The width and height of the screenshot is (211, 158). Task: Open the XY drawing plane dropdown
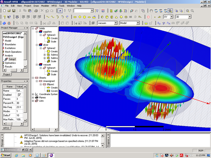[171, 17]
